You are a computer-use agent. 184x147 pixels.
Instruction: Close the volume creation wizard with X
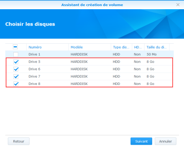pos(178,5)
